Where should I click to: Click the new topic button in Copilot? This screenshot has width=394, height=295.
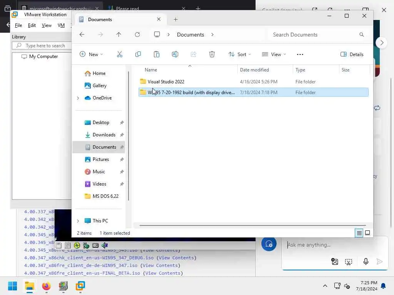tap(269, 244)
